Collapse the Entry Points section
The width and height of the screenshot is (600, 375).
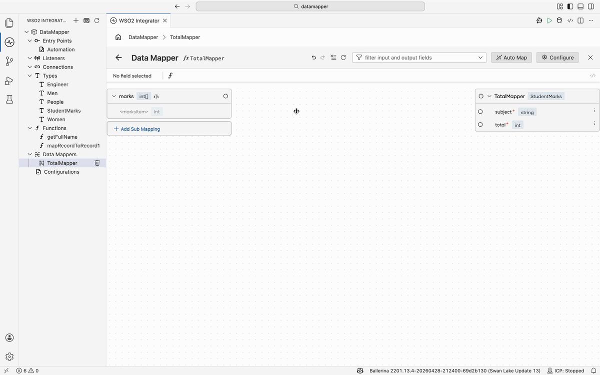(29, 41)
